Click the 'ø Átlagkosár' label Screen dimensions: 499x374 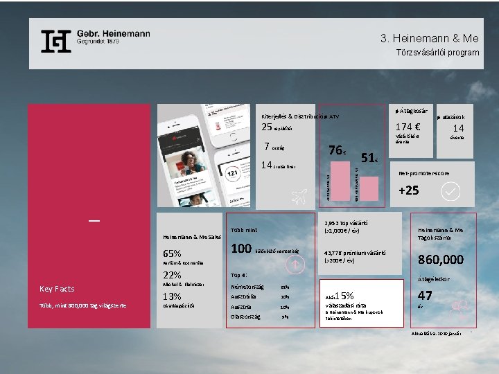[411, 111]
